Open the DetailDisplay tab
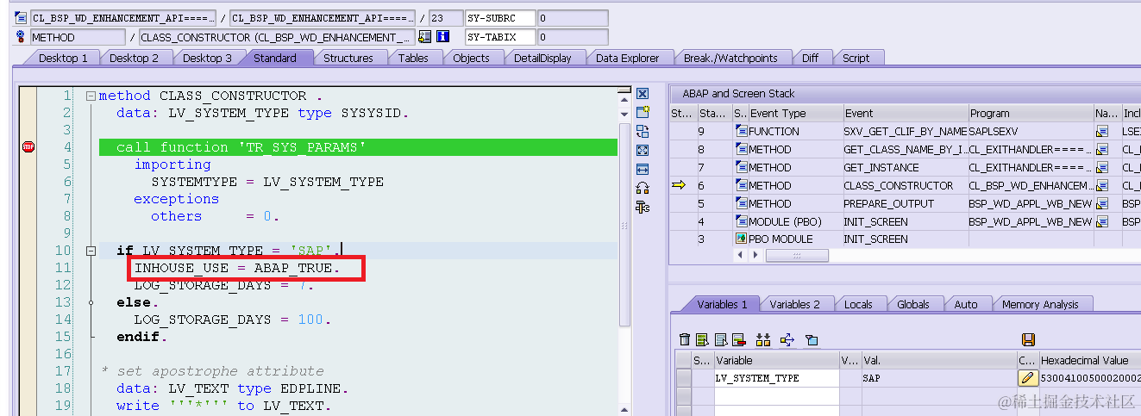The width and height of the screenshot is (1141, 416). coord(542,58)
